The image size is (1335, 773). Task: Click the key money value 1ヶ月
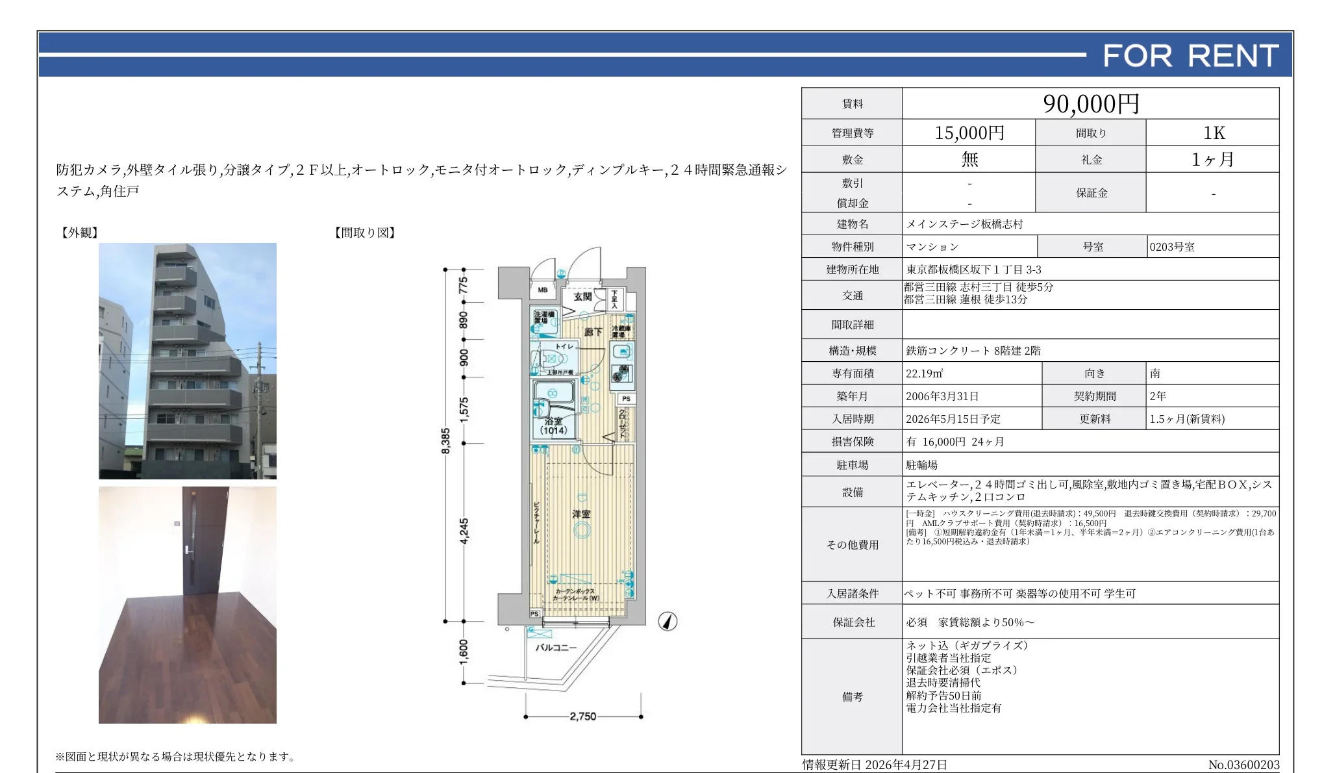(x=1213, y=160)
